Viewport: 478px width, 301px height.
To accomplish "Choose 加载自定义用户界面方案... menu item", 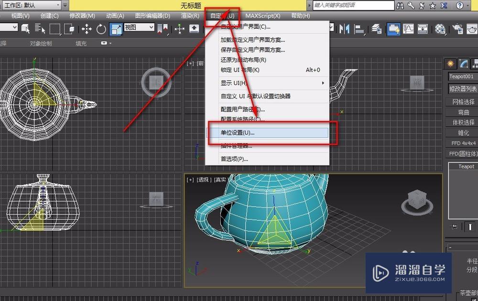I will pyautogui.click(x=267, y=40).
